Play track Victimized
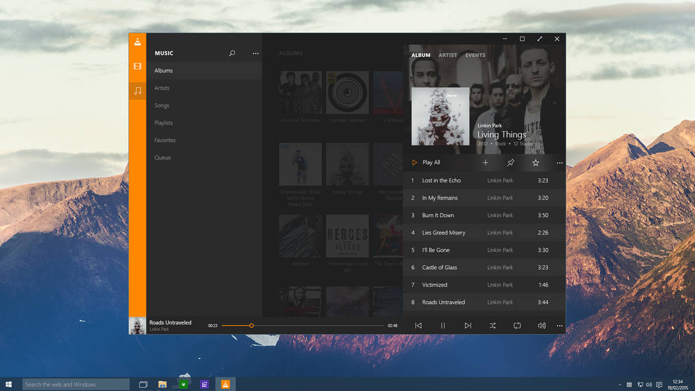 (x=485, y=284)
